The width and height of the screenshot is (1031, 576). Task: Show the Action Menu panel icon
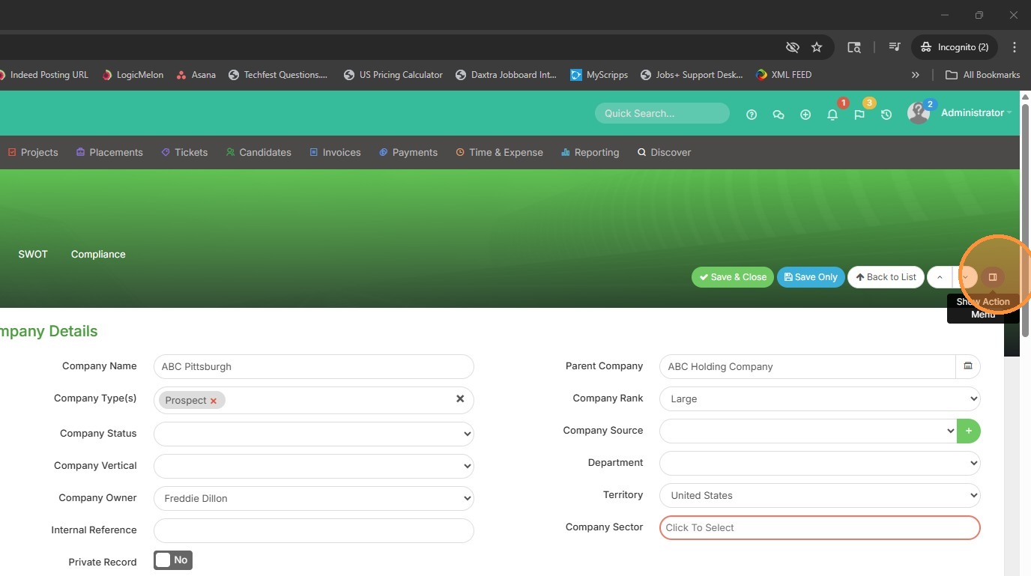coord(993,277)
